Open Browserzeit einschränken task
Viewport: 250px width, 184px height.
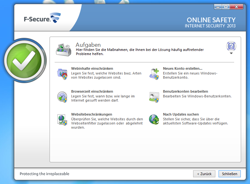pyautogui.click(x=92, y=91)
